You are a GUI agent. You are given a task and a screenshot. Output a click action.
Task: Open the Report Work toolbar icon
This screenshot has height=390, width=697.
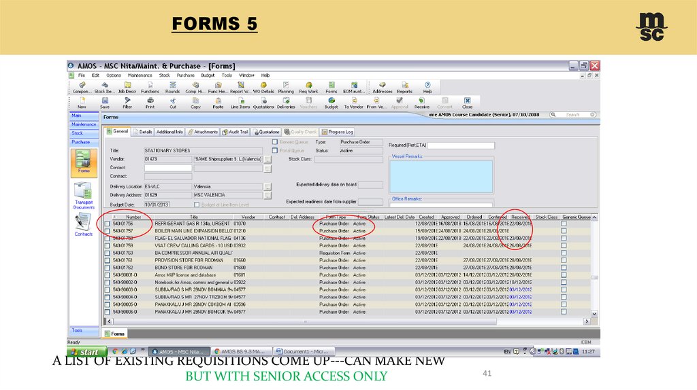tap(240, 88)
